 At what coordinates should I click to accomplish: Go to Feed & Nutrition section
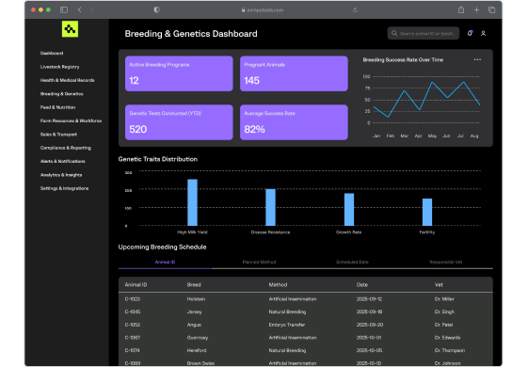click(x=57, y=107)
